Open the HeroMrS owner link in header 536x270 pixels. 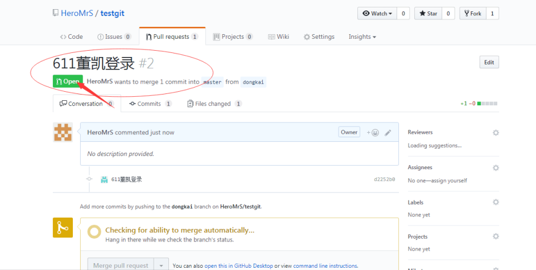pos(77,13)
